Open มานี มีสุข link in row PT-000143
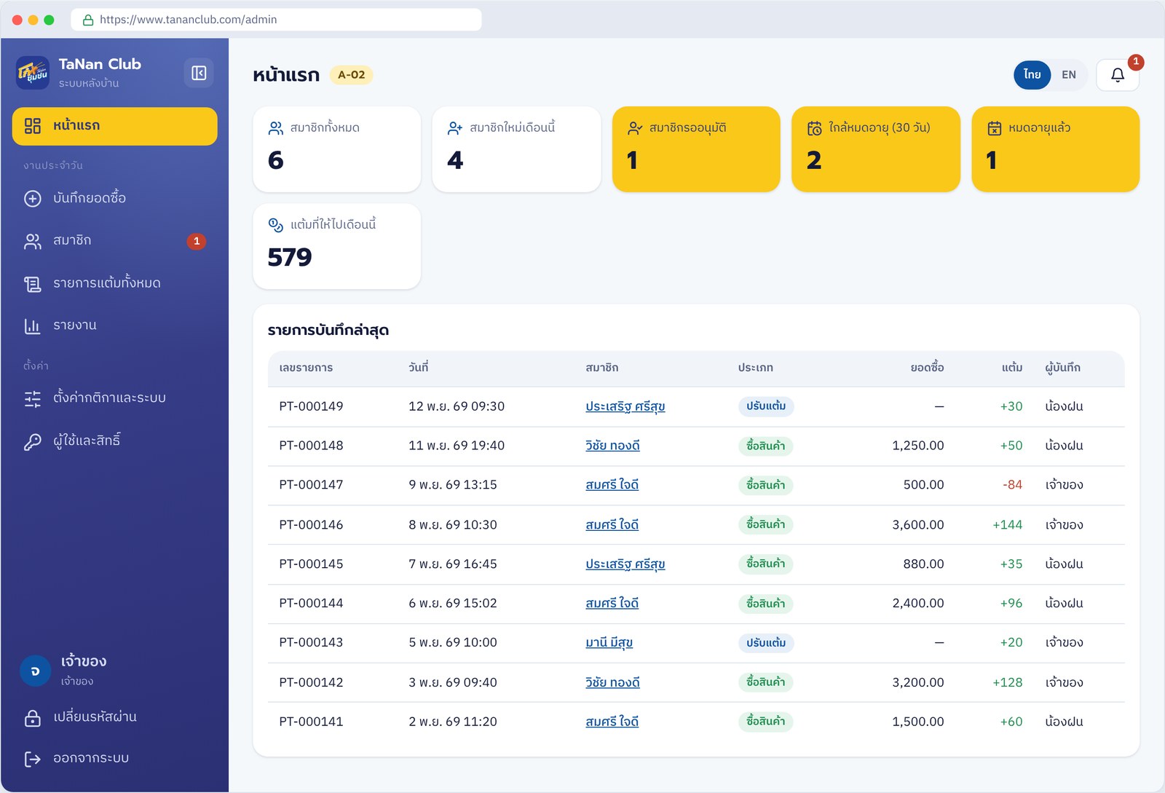1165x793 pixels. 609,643
